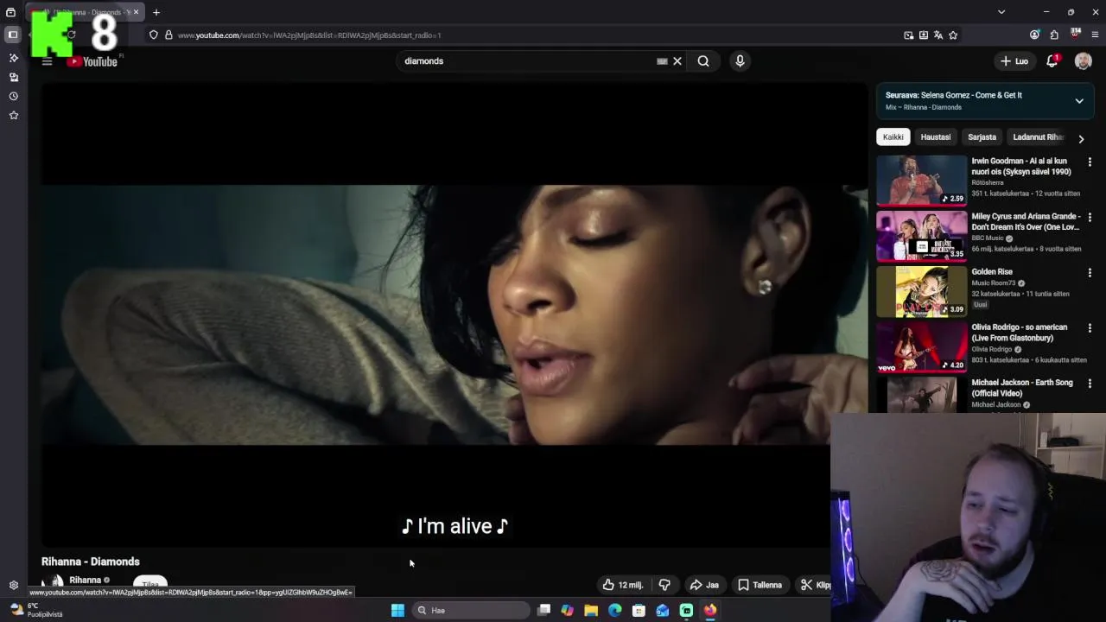The image size is (1106, 622).
Task: Open a new tab with plus
Action: pos(156,12)
